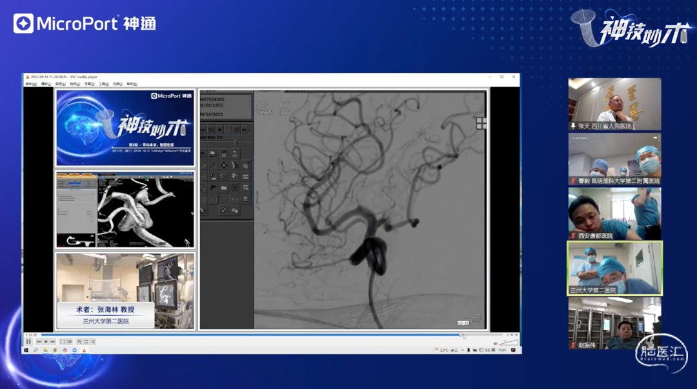Click the VLC window title bar text

point(64,77)
